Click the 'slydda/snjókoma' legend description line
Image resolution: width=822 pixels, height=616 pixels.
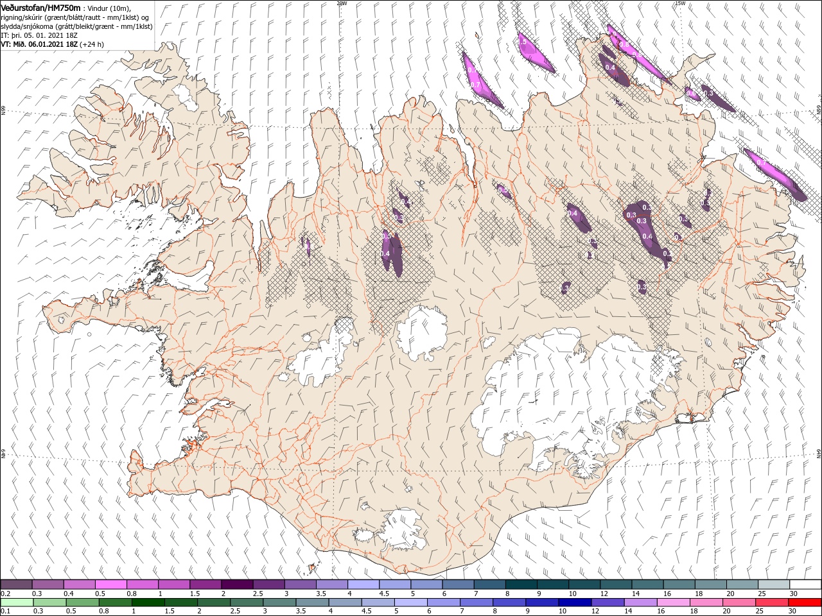(x=76, y=26)
